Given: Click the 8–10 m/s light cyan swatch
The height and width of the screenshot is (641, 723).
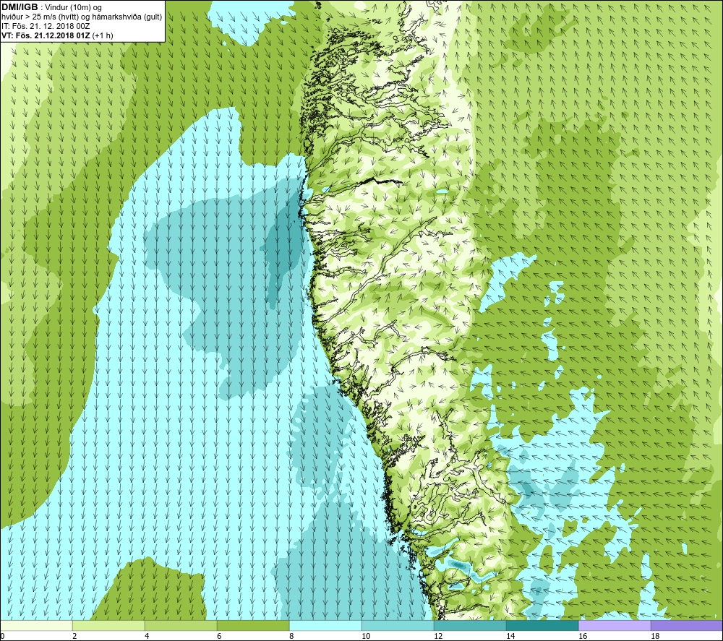Looking at the screenshot, I should coord(325,625).
